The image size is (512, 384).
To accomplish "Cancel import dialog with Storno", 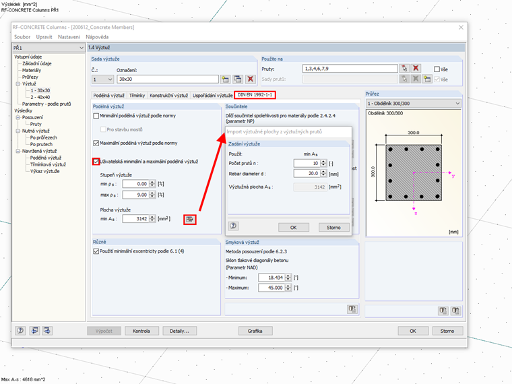I will point(333,227).
